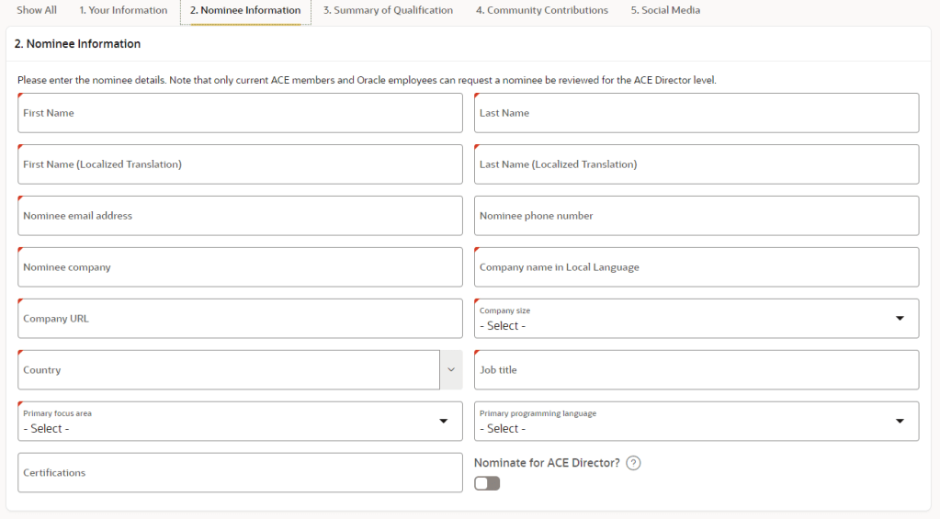This screenshot has height=519, width=940.
Task: Open the 1. Your Information tab
Action: coord(123,10)
